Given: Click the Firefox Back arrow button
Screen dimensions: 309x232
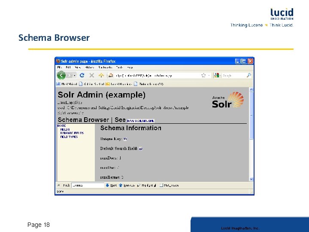Looking at the screenshot, I should pyautogui.click(x=61, y=75).
